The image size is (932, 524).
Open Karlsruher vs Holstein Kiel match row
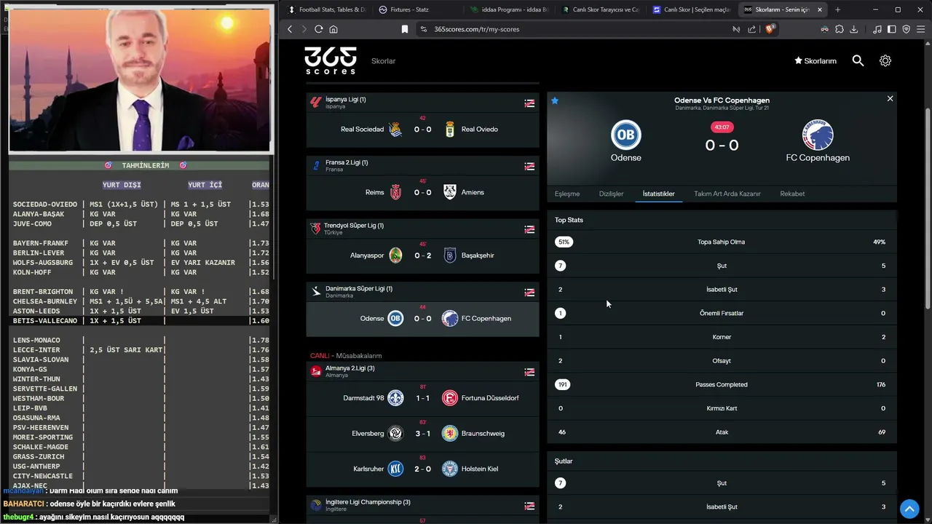(422, 469)
